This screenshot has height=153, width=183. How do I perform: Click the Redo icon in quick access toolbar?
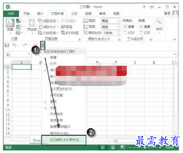click(x=25, y=45)
